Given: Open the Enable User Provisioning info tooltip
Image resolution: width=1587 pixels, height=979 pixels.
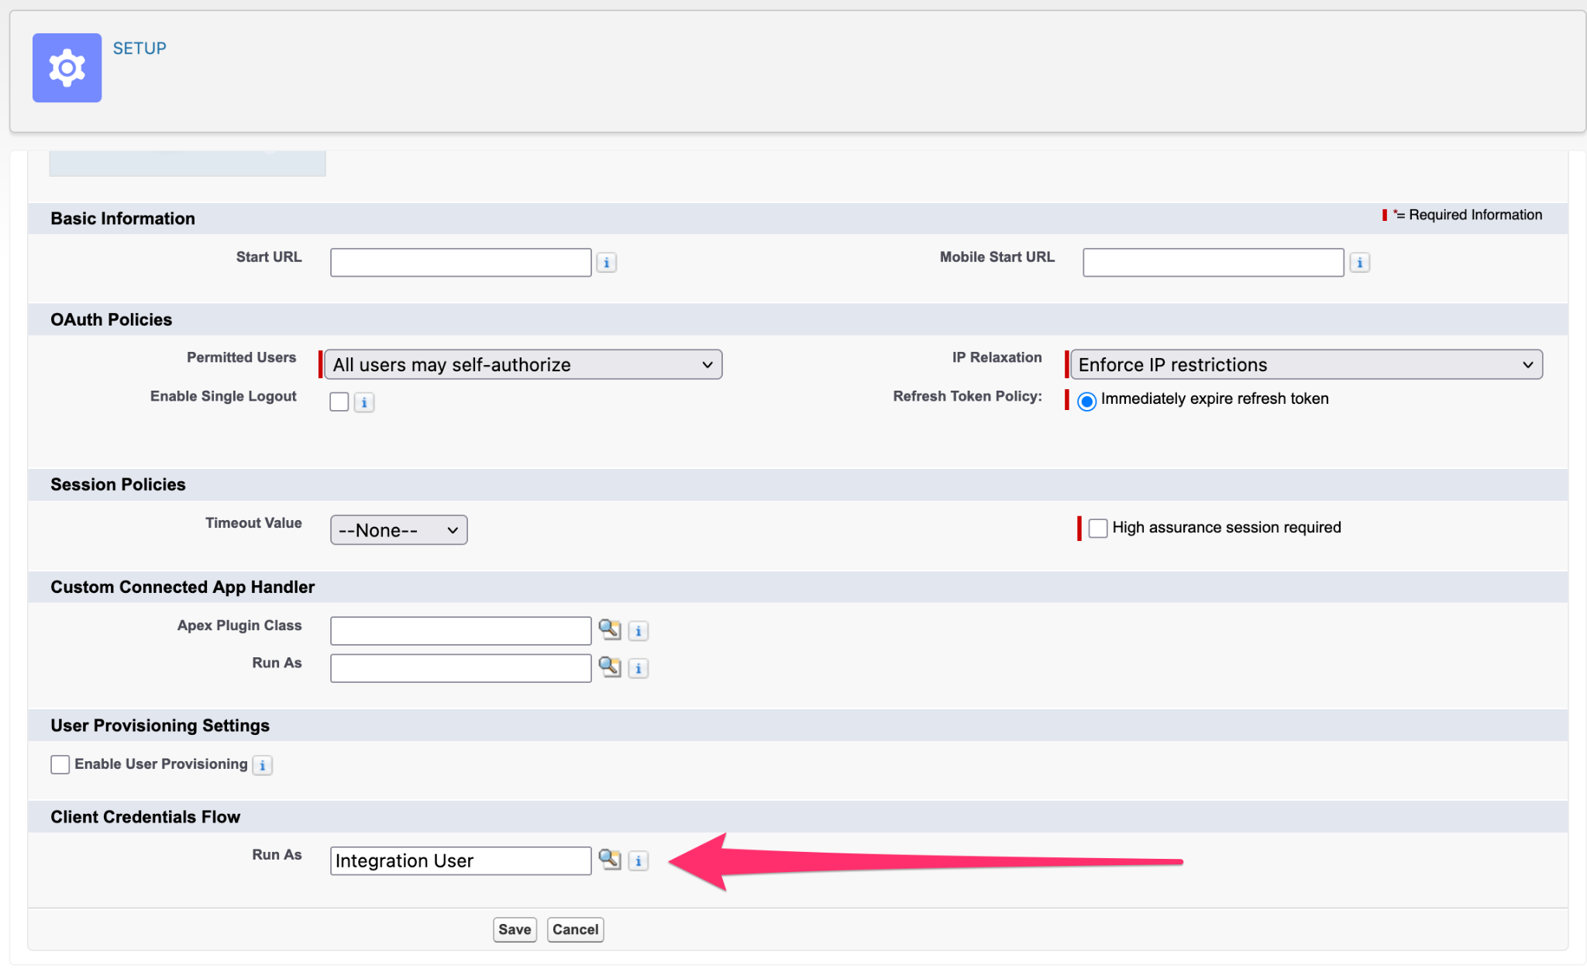Looking at the screenshot, I should click(x=262, y=765).
